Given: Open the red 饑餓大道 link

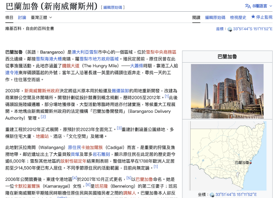Looking at the screenshot, I should (71, 66).
